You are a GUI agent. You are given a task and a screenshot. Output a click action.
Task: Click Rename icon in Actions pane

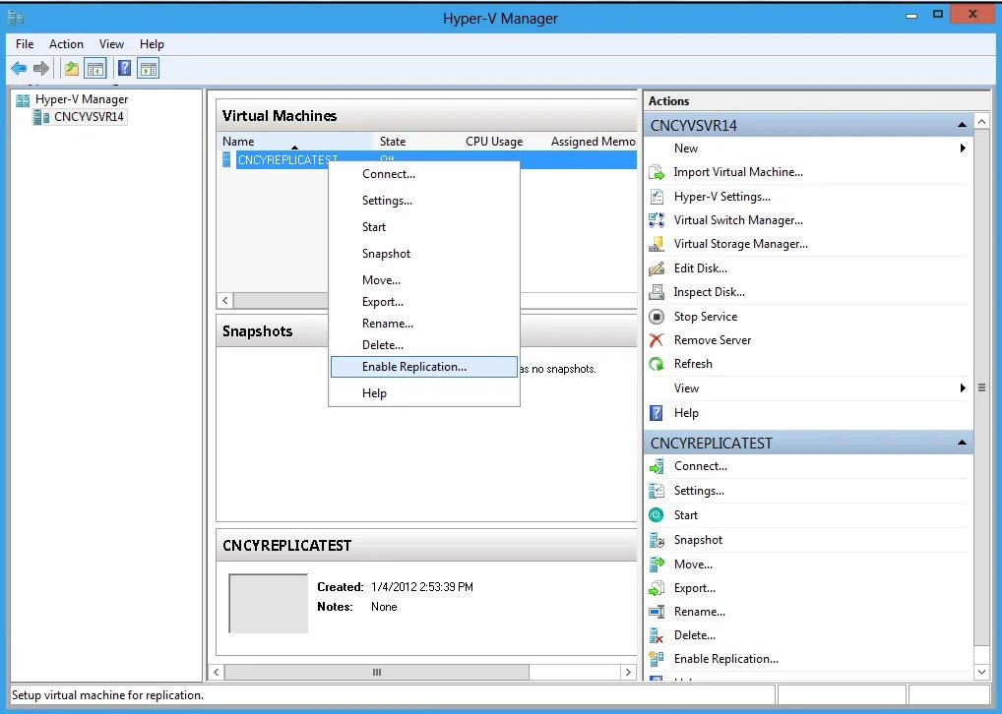[657, 612]
